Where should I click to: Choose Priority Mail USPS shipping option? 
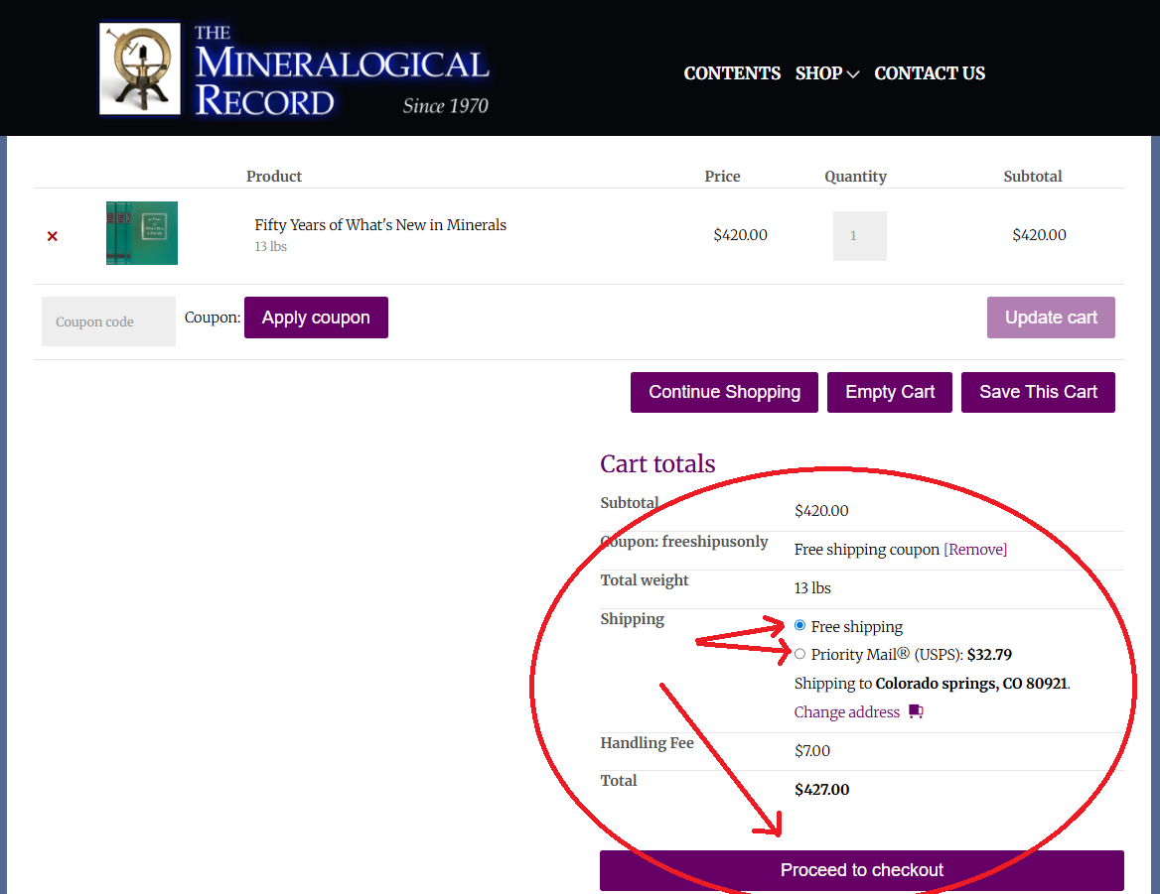pos(800,654)
